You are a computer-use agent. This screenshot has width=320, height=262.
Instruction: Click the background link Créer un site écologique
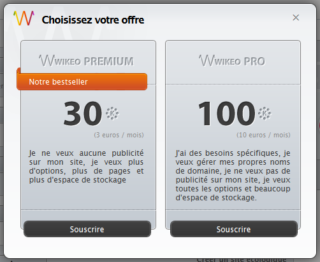[242, 259]
